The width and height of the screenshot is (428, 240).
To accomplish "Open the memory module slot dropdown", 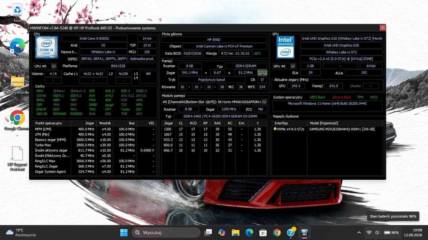I will tap(264, 102).
